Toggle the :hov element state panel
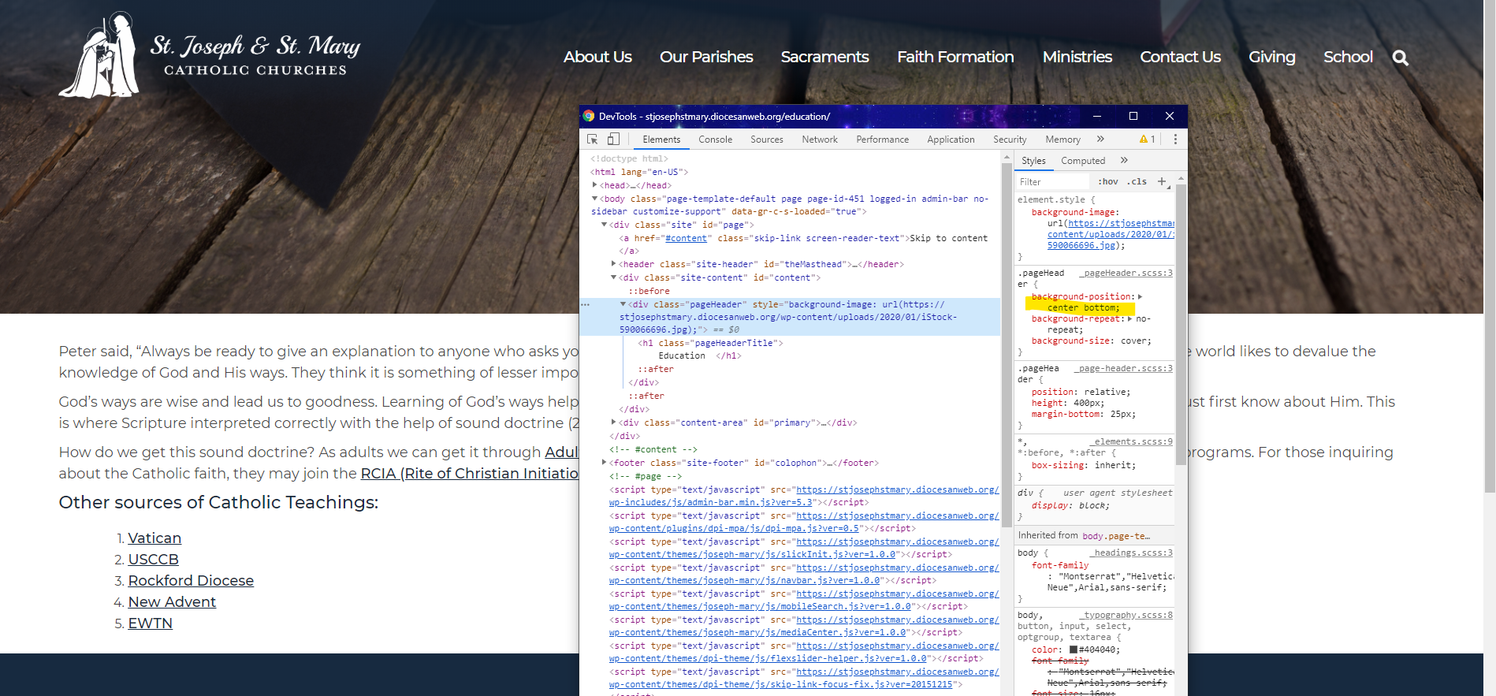Image resolution: width=1496 pixels, height=696 pixels. point(1107,182)
